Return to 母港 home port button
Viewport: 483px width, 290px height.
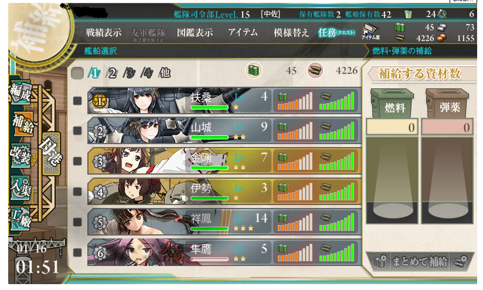coord(51,153)
